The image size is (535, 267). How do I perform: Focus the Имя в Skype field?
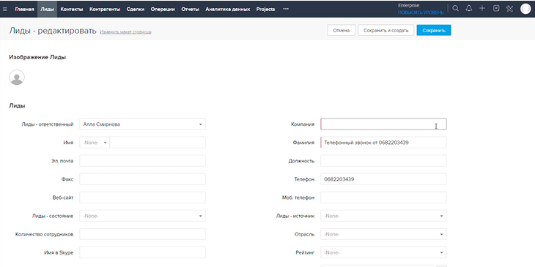point(142,252)
